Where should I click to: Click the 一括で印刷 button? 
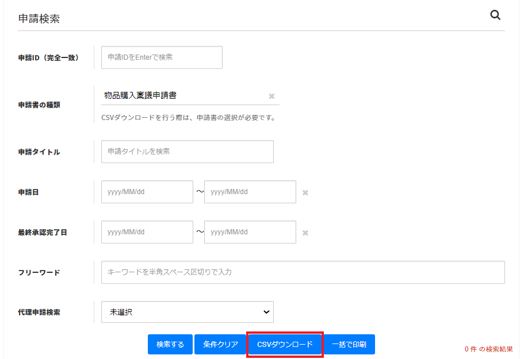tap(349, 345)
